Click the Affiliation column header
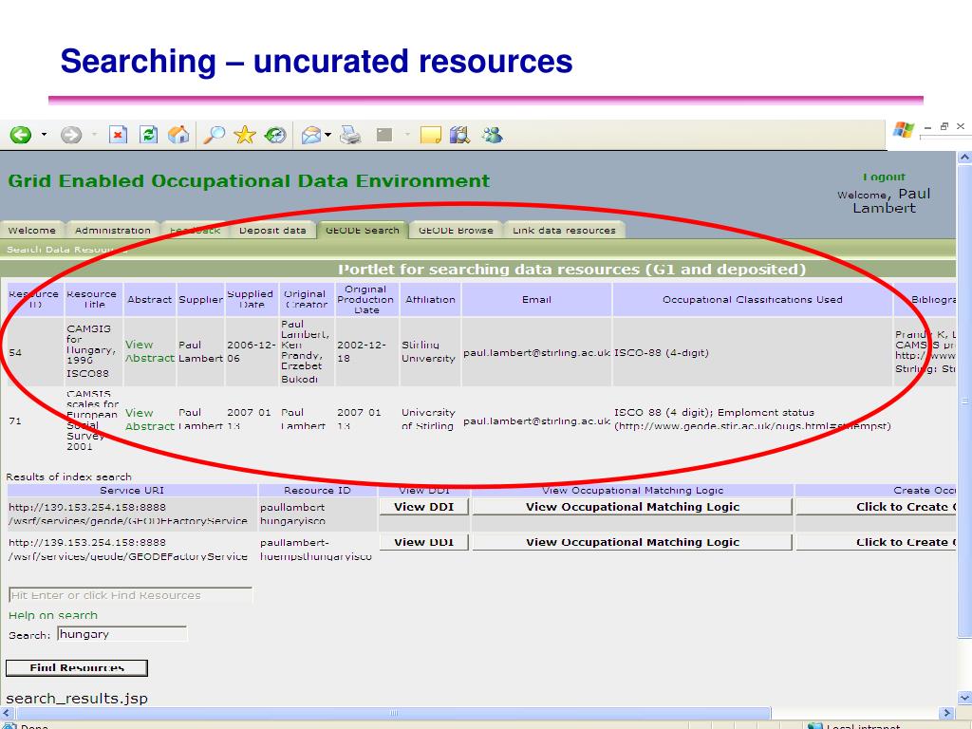972x729 pixels. click(430, 299)
